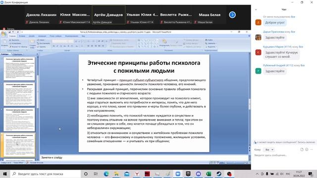Show next participants in Zoom gallery strip
The height and width of the screenshot is (178, 317).
tap(232, 15)
